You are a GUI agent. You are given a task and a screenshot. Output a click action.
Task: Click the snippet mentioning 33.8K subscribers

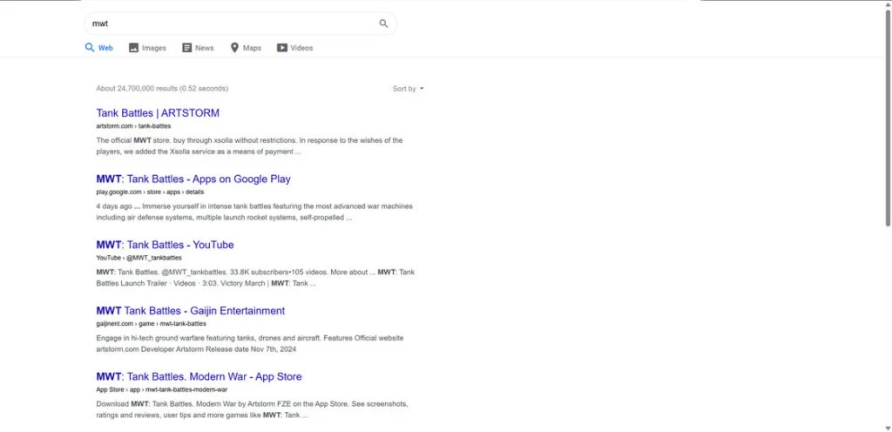click(255, 278)
